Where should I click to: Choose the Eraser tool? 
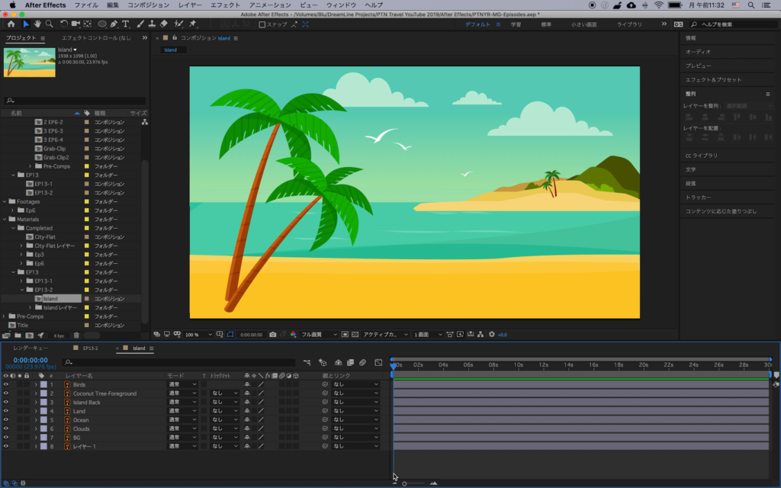point(165,24)
